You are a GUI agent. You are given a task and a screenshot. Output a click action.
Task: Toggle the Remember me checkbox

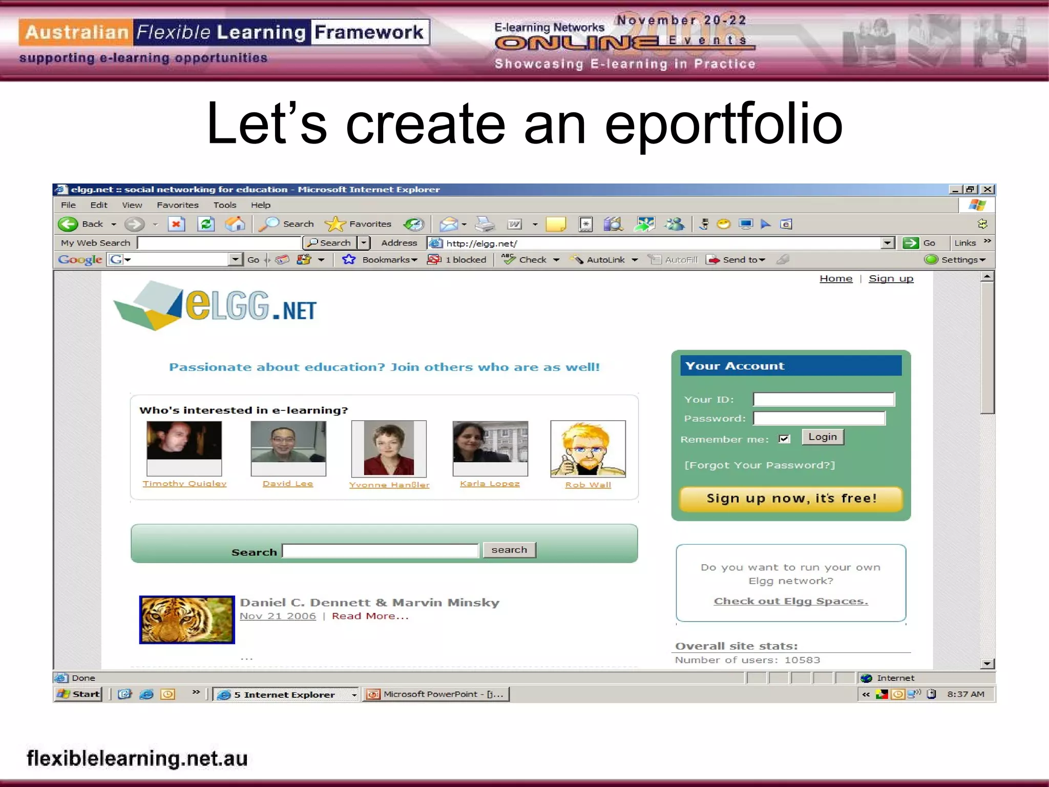(784, 439)
